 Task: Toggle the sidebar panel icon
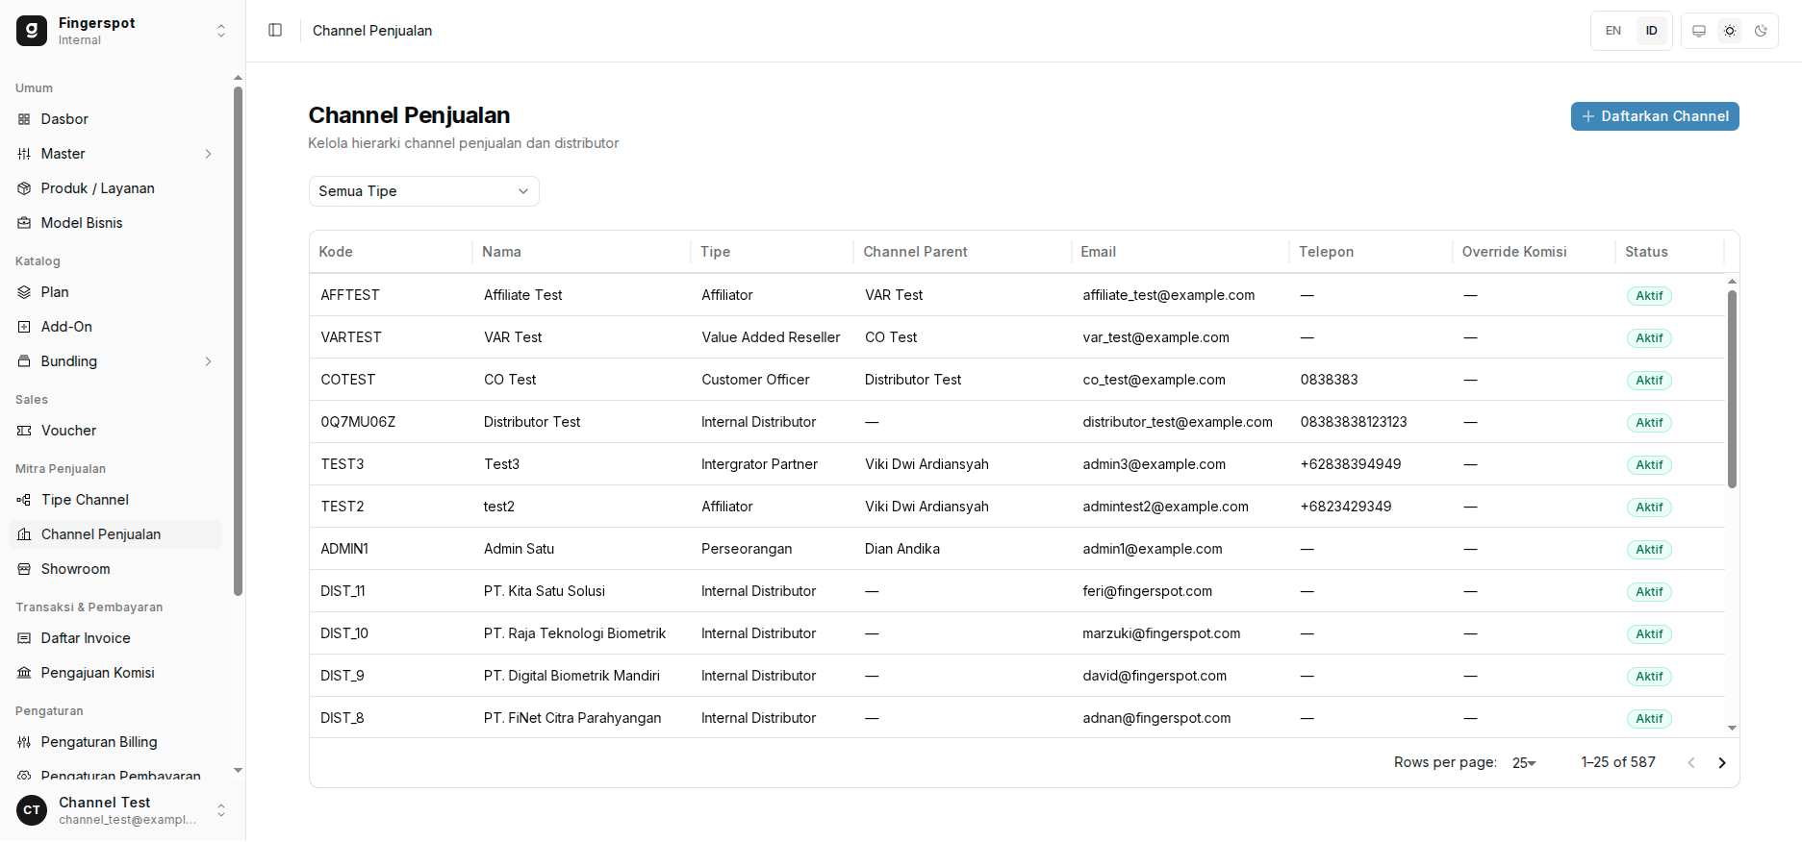pos(275,30)
